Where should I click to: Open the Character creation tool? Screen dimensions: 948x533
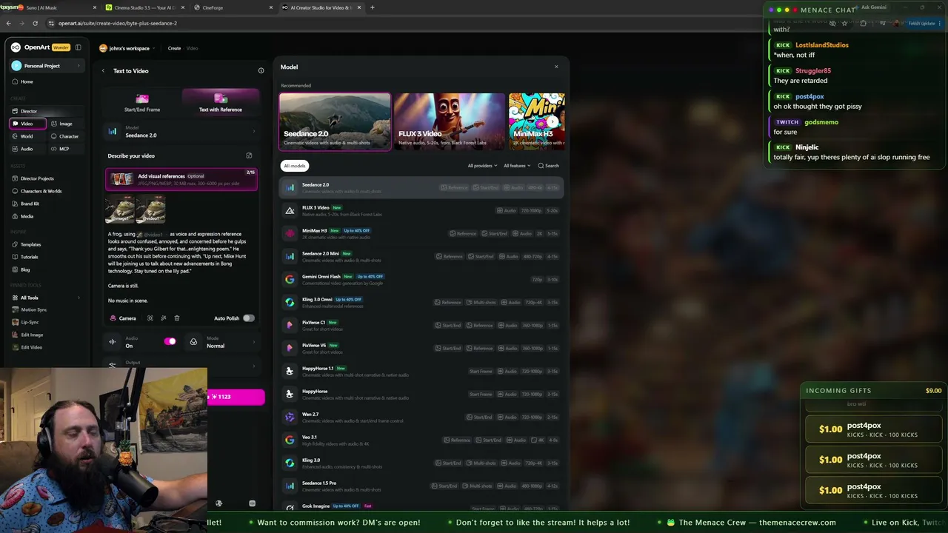point(69,136)
